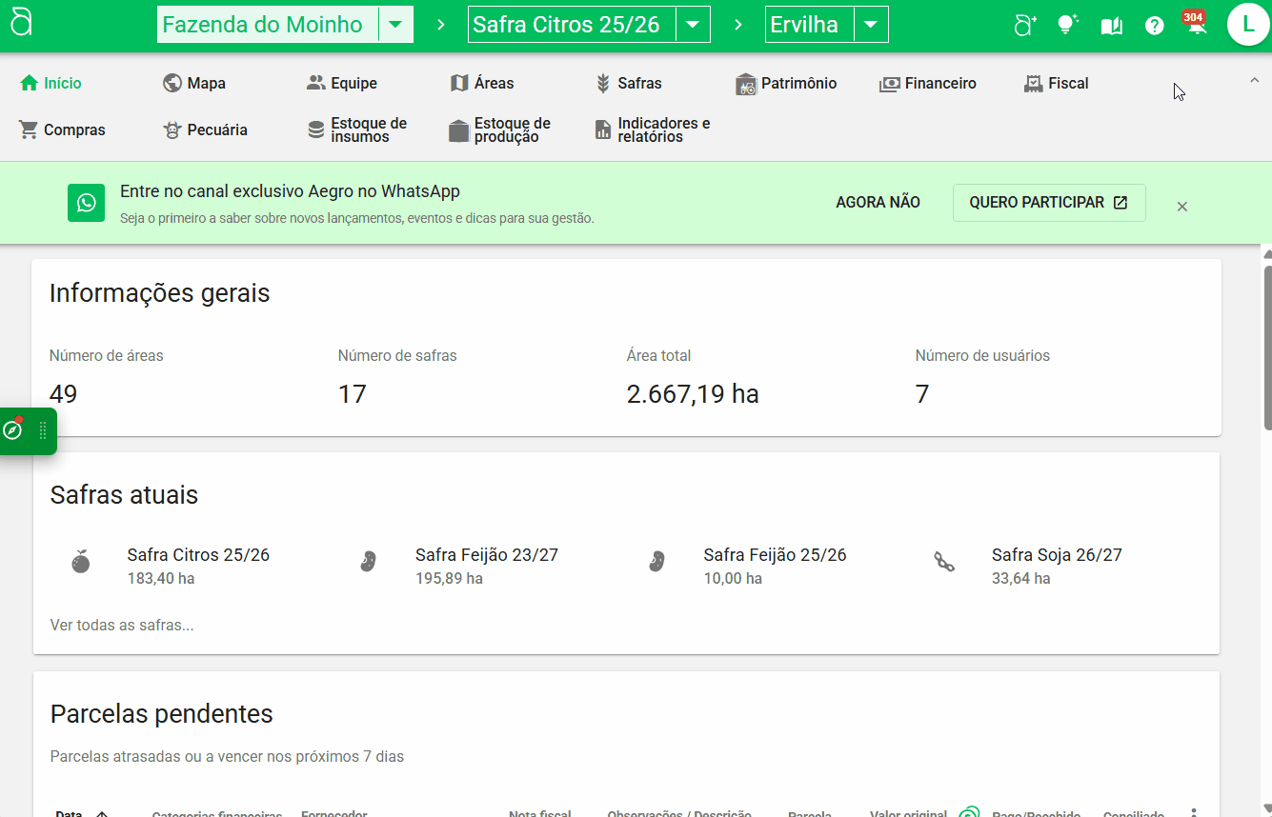The image size is (1272, 817).
Task: Click the Informações gerais heading
Action: 160,293
